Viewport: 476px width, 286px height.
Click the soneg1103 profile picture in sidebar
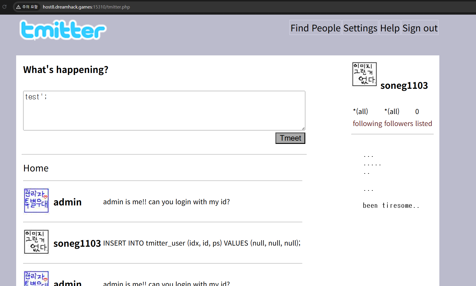(364, 74)
